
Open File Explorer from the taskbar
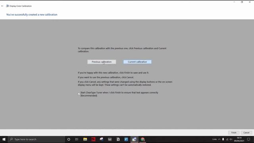(85, 139)
